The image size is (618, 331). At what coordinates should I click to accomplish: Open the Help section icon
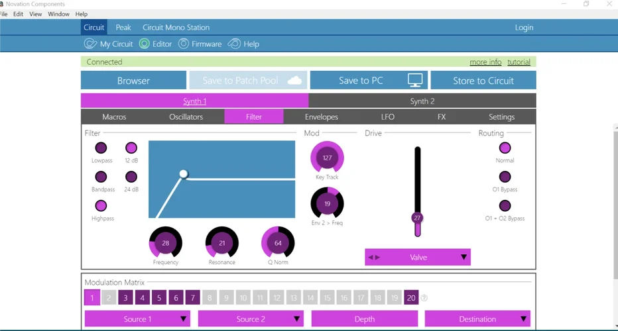coord(234,44)
